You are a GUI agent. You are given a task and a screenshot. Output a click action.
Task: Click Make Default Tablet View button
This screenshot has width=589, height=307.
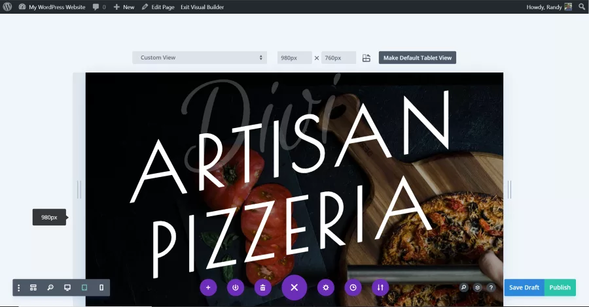tap(418, 57)
